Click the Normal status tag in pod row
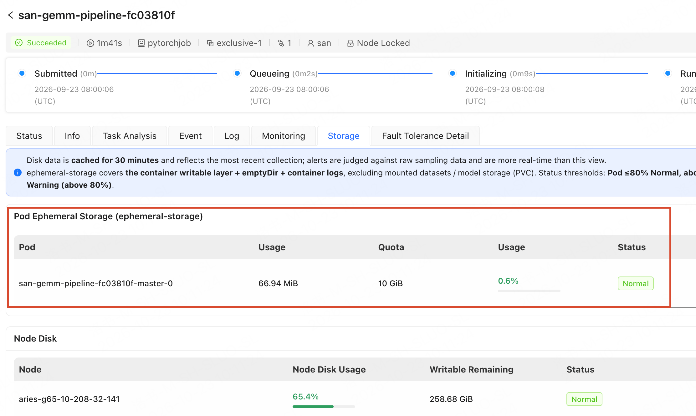The width and height of the screenshot is (696, 416). [636, 283]
